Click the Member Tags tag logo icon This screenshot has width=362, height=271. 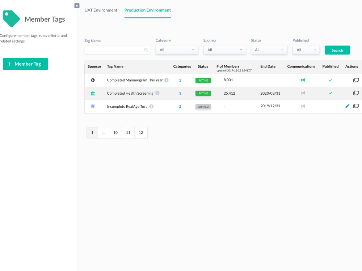coord(11,18)
